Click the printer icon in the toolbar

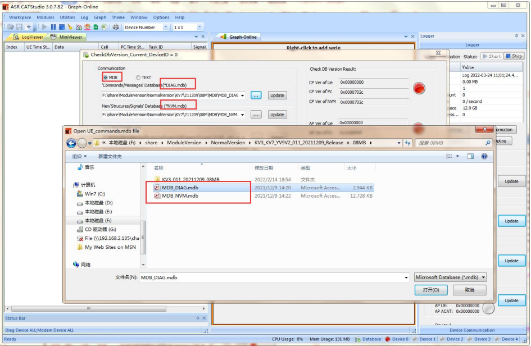[x=116, y=27]
